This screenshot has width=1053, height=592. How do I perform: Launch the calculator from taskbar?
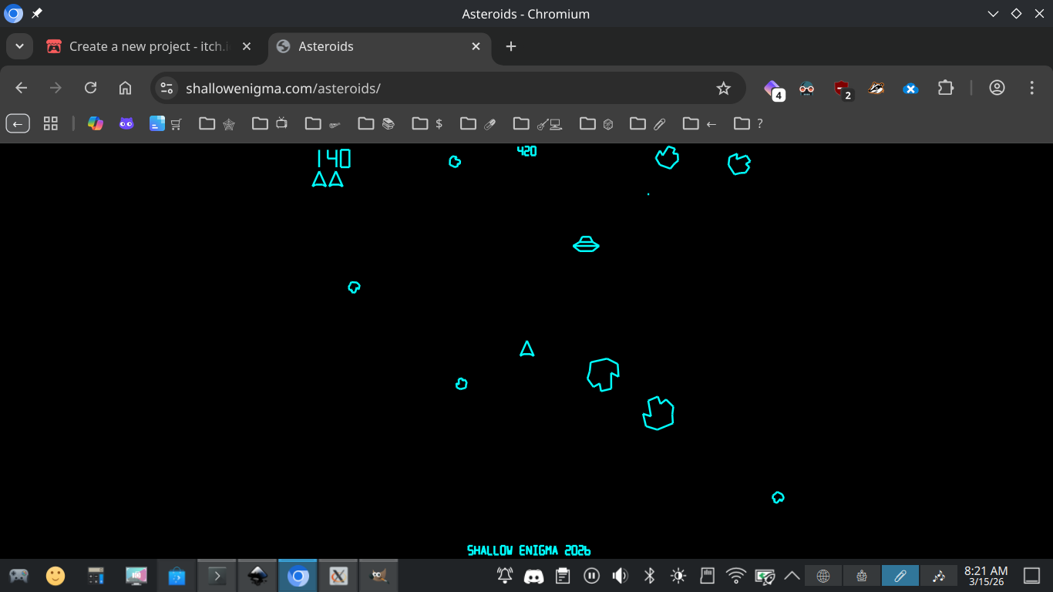(96, 576)
